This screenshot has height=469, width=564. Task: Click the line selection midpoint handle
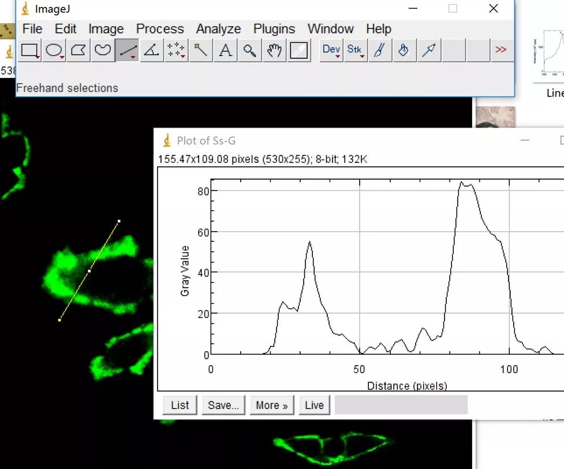point(89,271)
